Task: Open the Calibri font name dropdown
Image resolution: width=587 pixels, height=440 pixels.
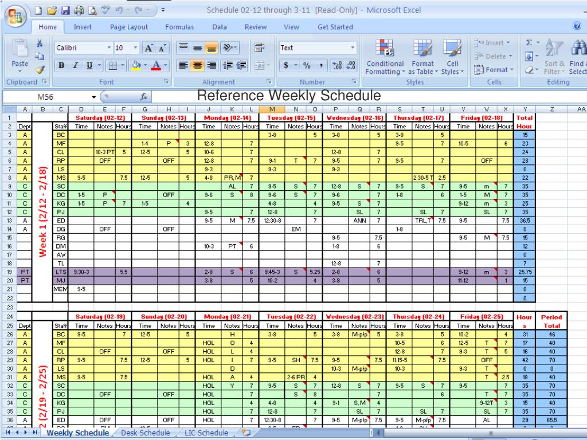Action: [x=109, y=48]
